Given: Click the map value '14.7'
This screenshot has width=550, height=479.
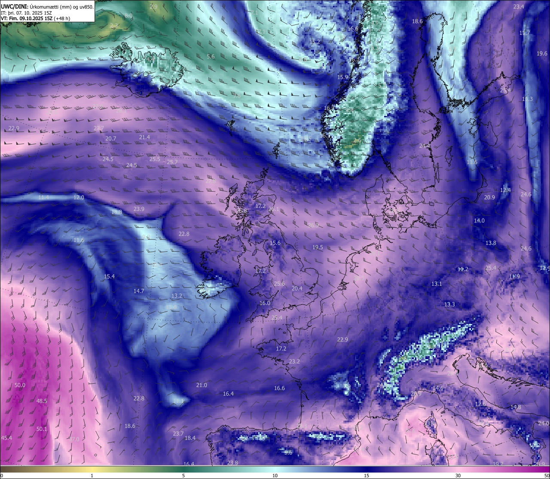Looking at the screenshot, I should tap(139, 291).
